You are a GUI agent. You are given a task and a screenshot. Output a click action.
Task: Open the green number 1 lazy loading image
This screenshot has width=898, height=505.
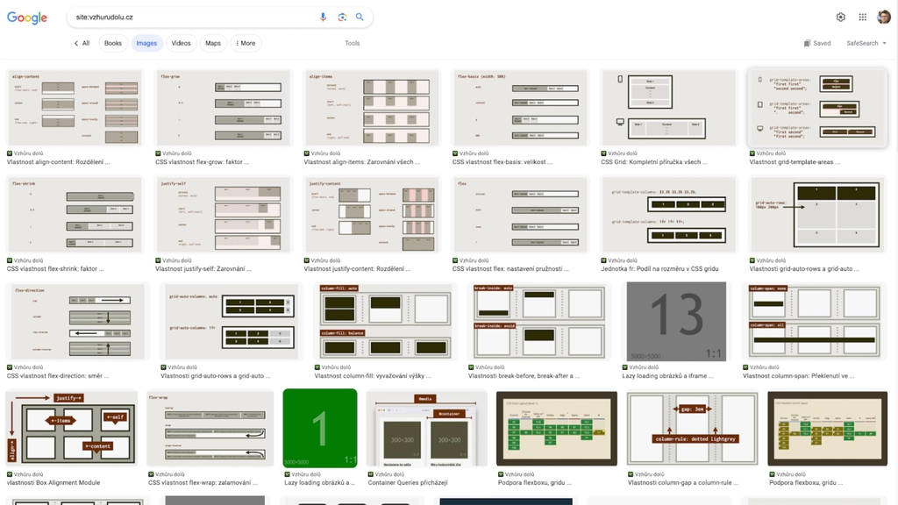coord(320,430)
